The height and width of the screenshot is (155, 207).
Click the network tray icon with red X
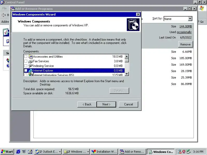(x=179, y=152)
